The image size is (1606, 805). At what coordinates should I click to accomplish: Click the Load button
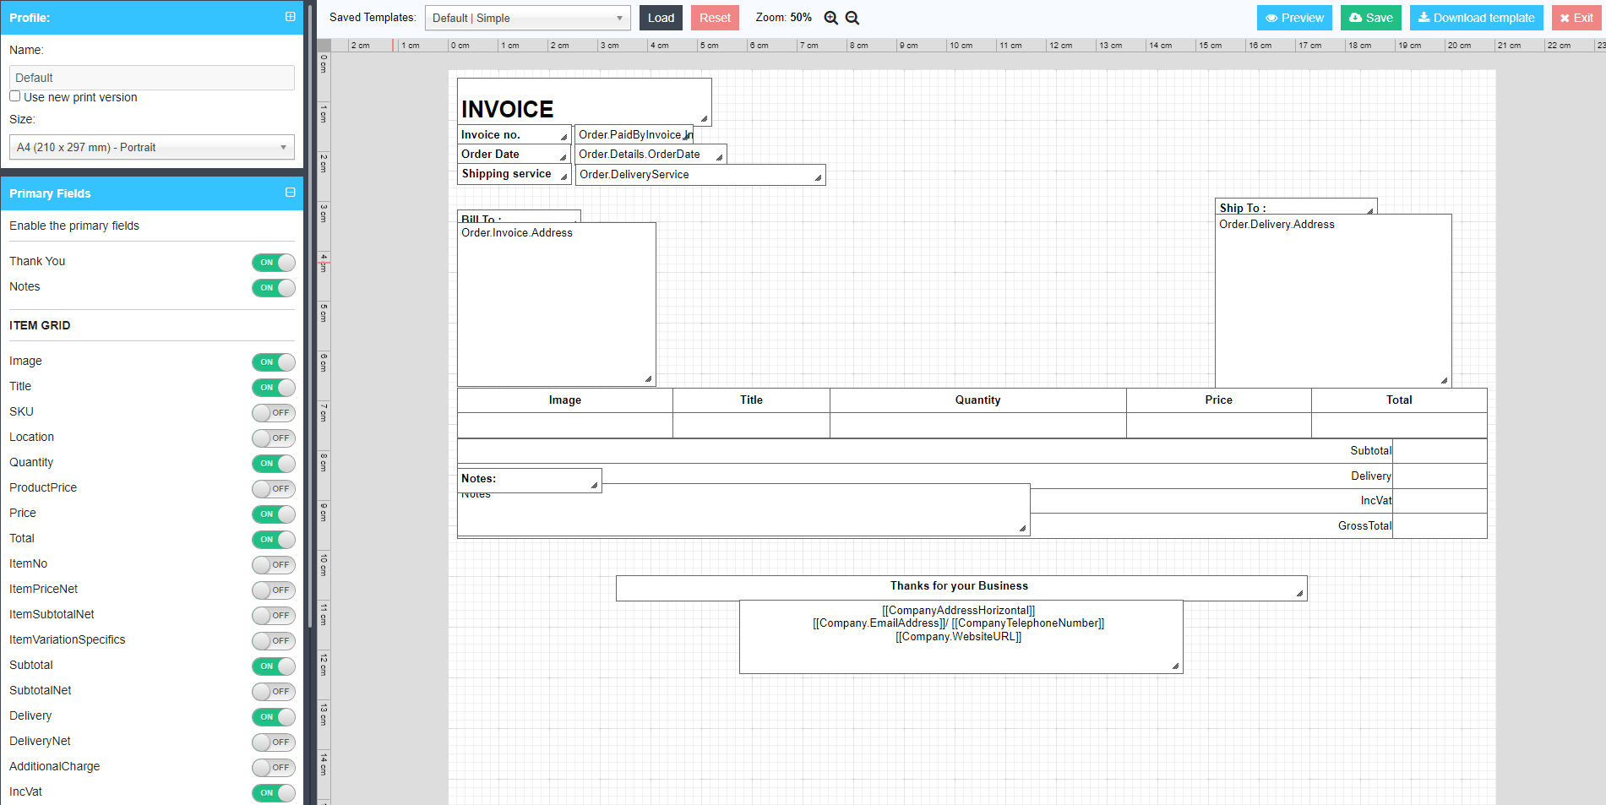(661, 18)
